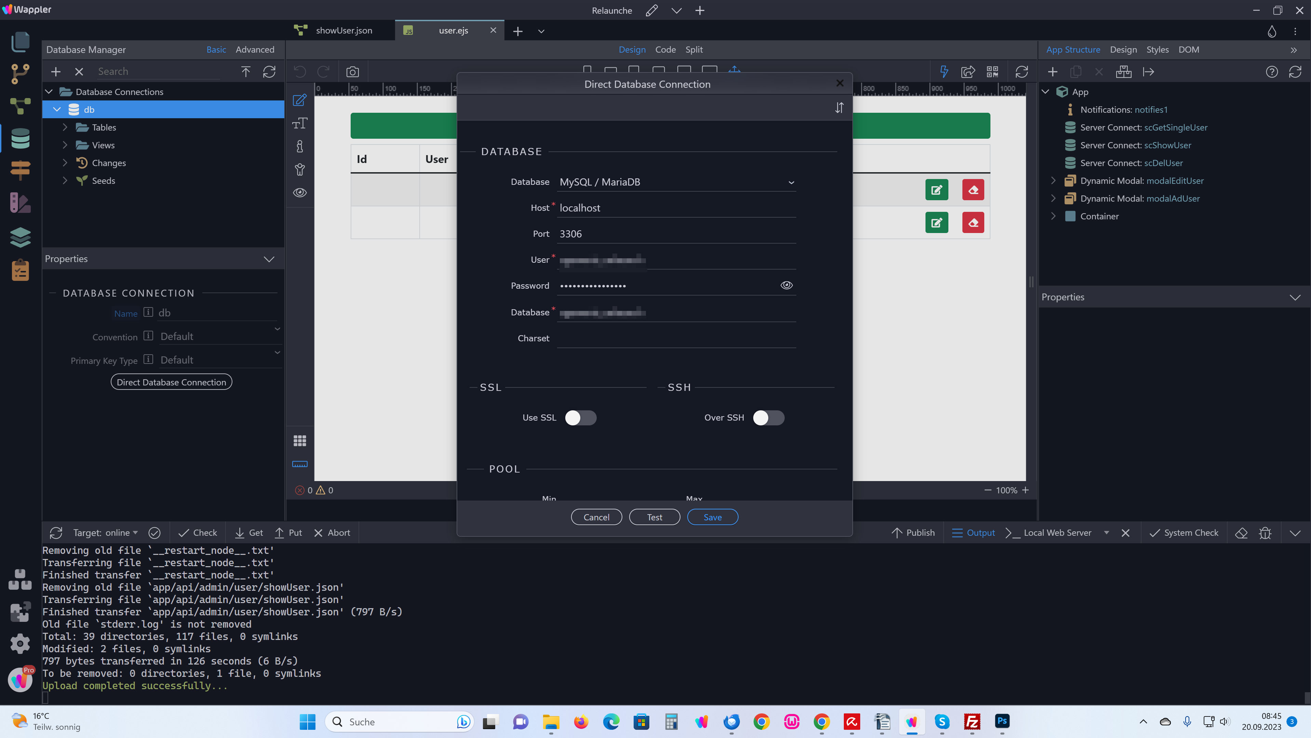Click Save in the connection dialog
Image resolution: width=1311 pixels, height=738 pixels.
coord(712,517)
